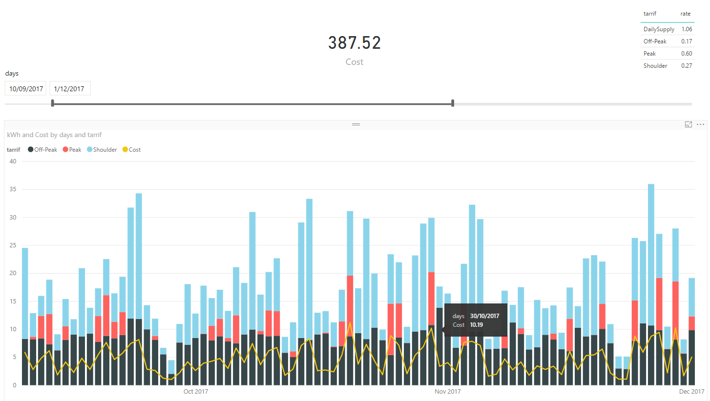Click the Peak legend color dot
Screen dimensions: 710x401
(x=65, y=149)
